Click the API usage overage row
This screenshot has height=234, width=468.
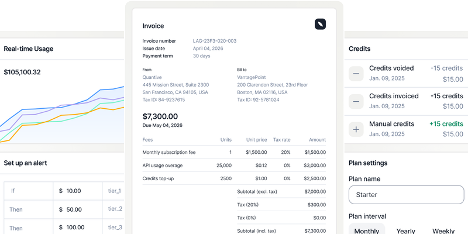(234, 166)
